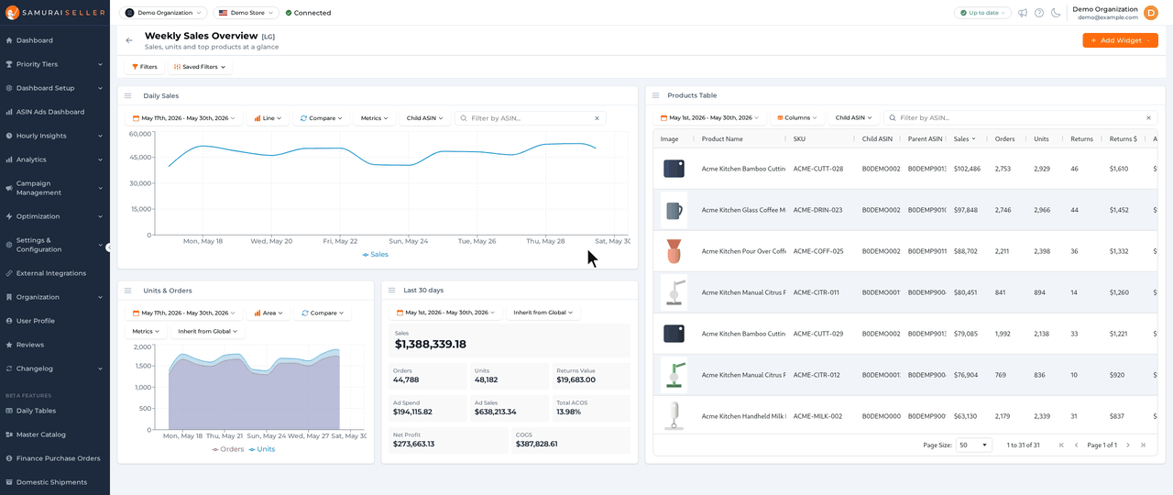The image size is (1173, 495).
Task: Go to next page in Products Table pagination
Action: pyautogui.click(x=1128, y=445)
